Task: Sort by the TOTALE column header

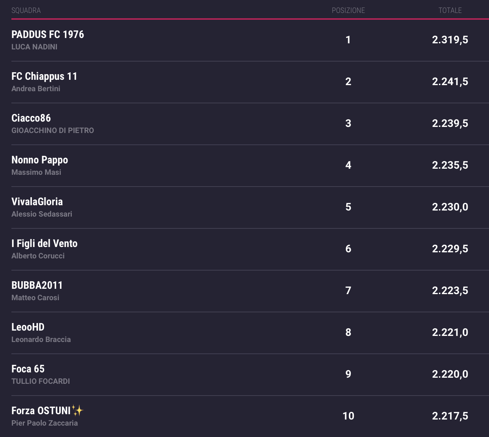Action: pyautogui.click(x=450, y=11)
